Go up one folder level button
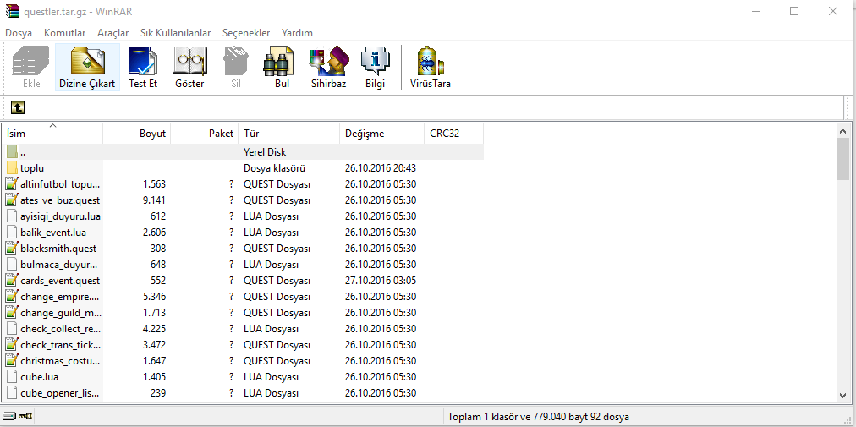The image size is (856, 427). pos(18,107)
